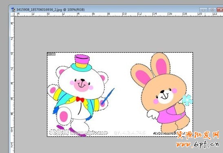The width and height of the screenshot is (223, 153).
Task: Click the ruler origin corner box
Action: click(x=13, y=14)
